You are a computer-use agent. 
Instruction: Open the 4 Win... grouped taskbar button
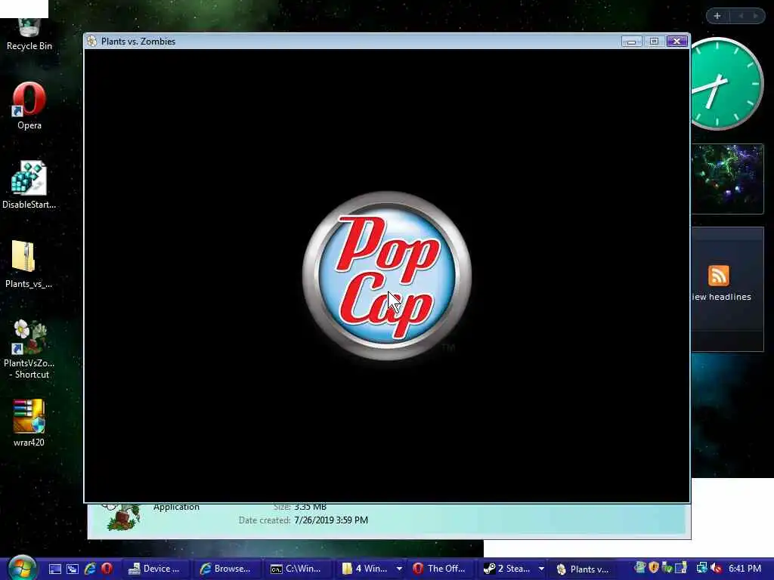pos(373,569)
